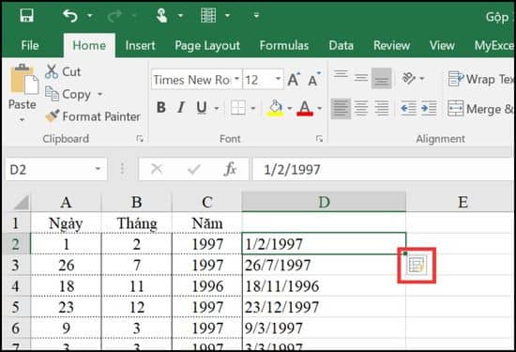Click the formula bar showing 1/2/1997

(383, 170)
